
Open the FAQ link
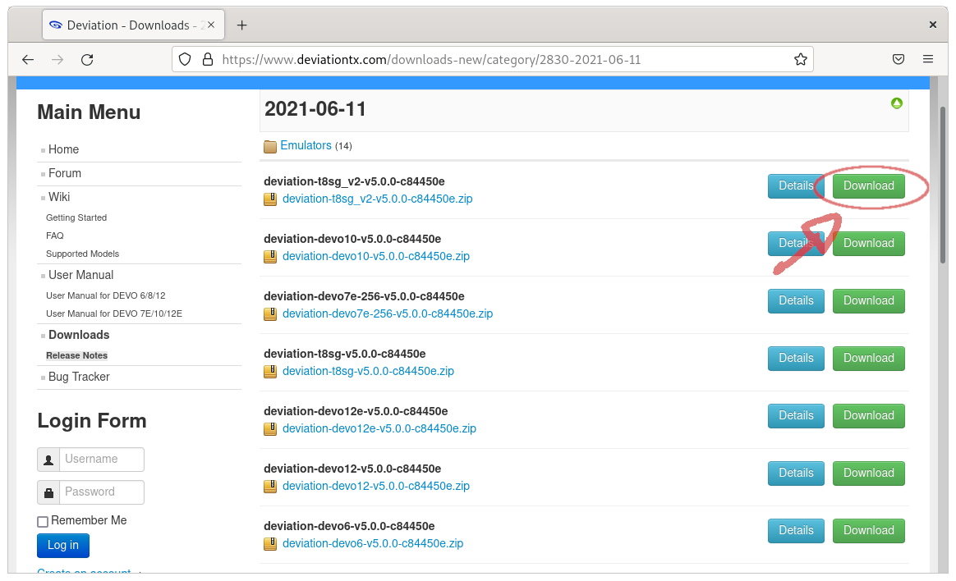[55, 236]
